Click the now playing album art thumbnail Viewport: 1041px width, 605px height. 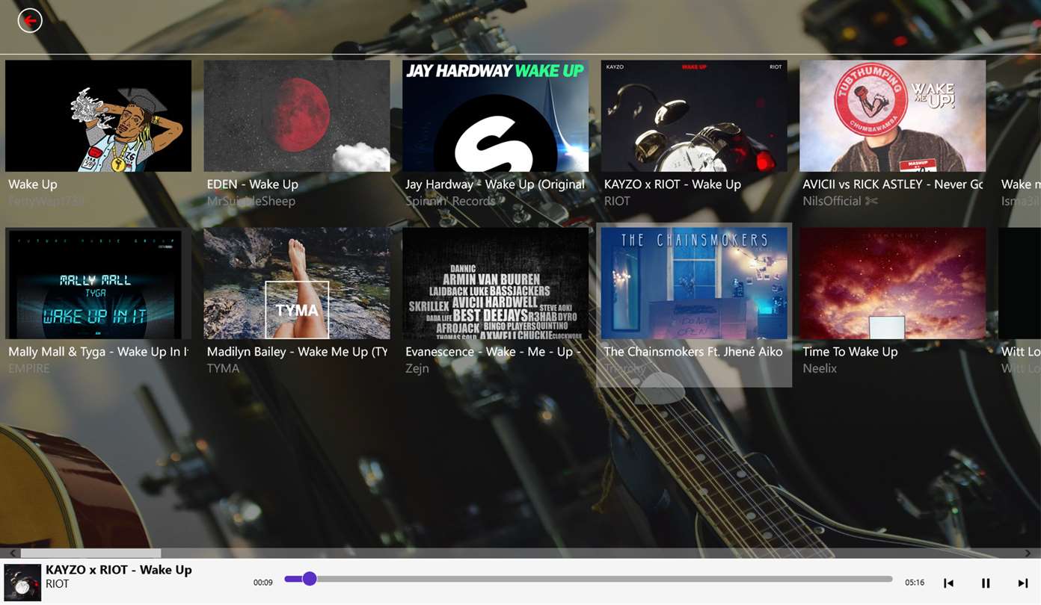click(22, 583)
